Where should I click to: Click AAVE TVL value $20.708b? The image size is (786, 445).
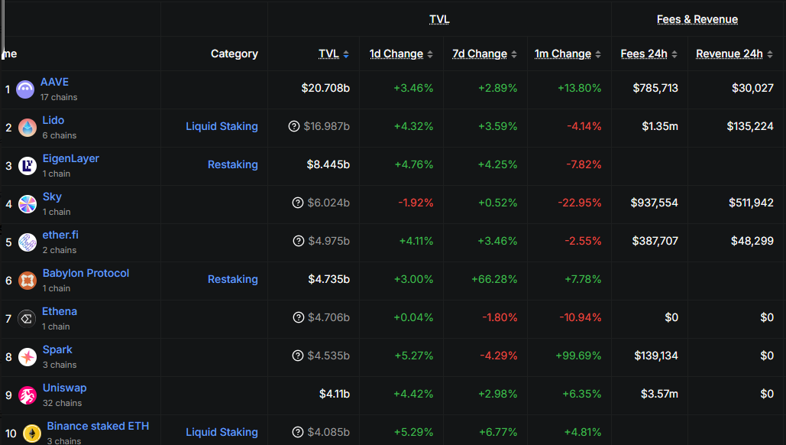[325, 88]
